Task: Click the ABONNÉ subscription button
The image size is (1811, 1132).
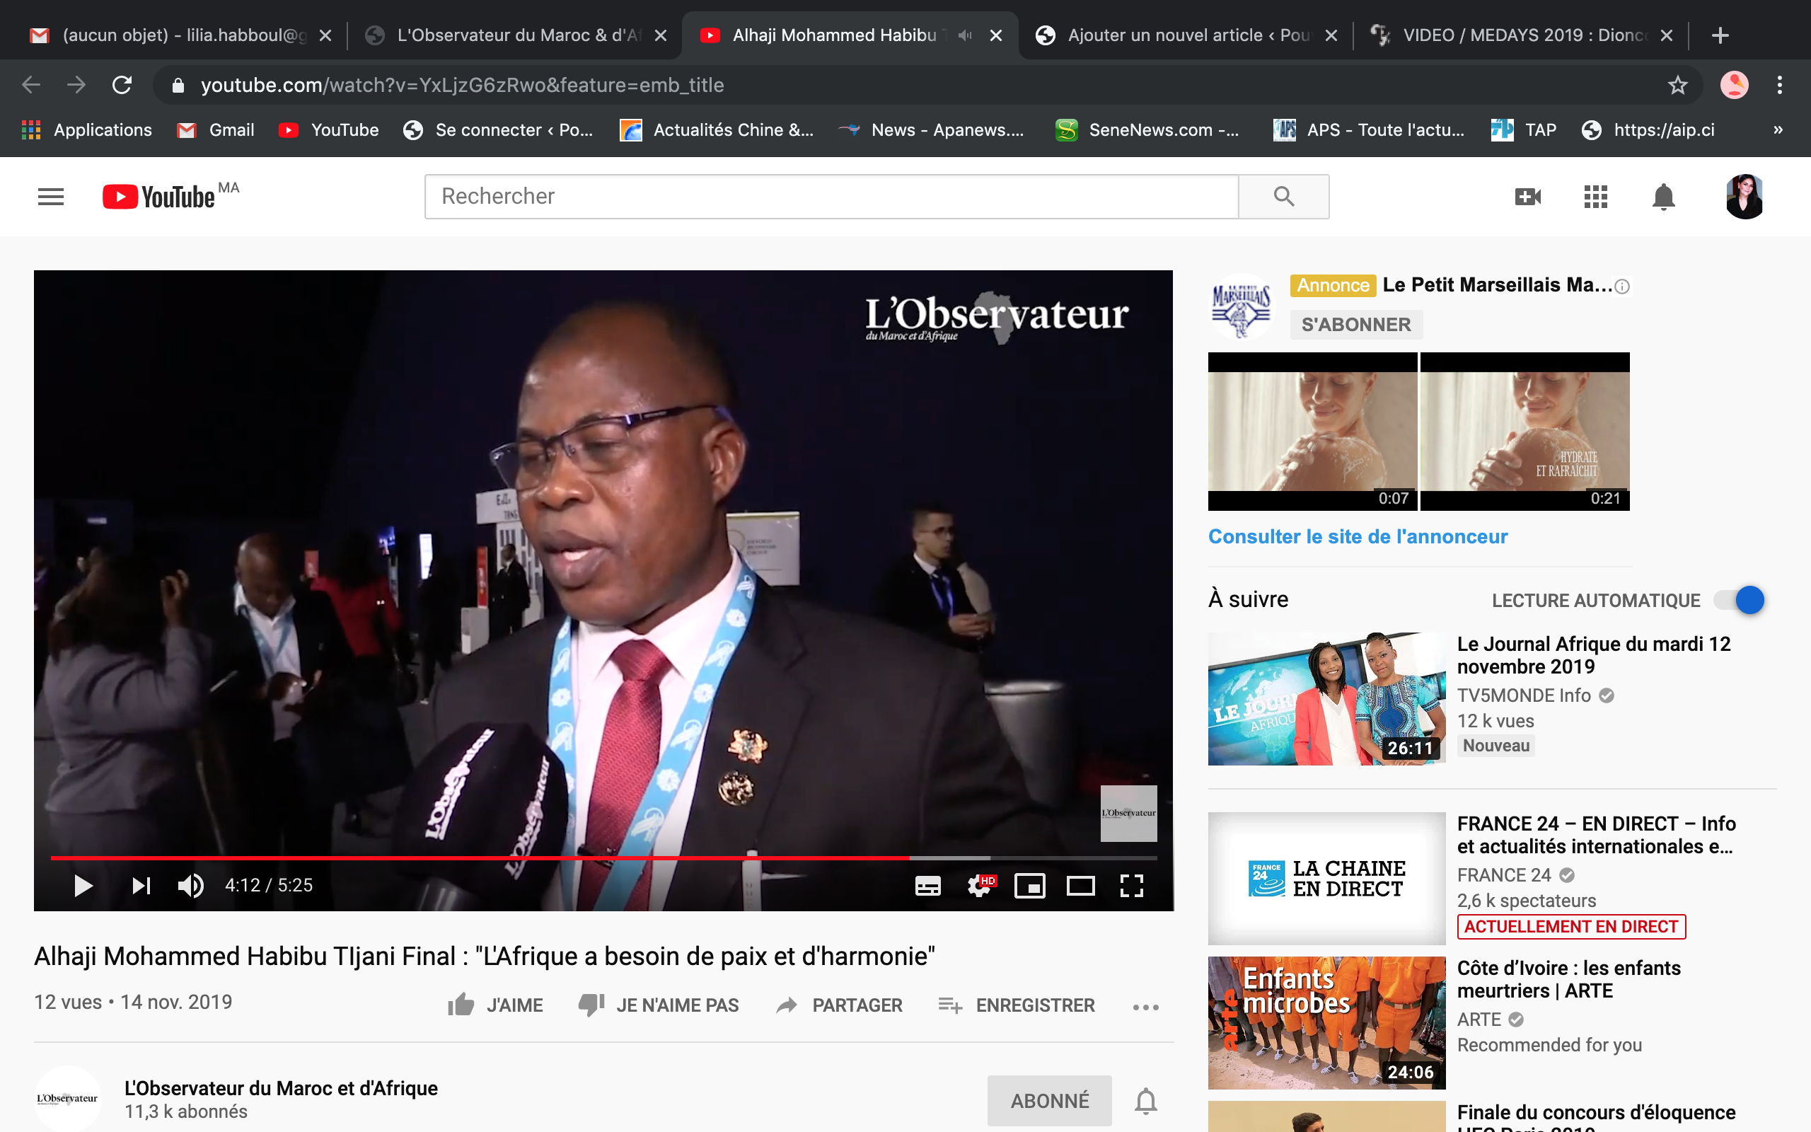Action: click(x=1050, y=1102)
